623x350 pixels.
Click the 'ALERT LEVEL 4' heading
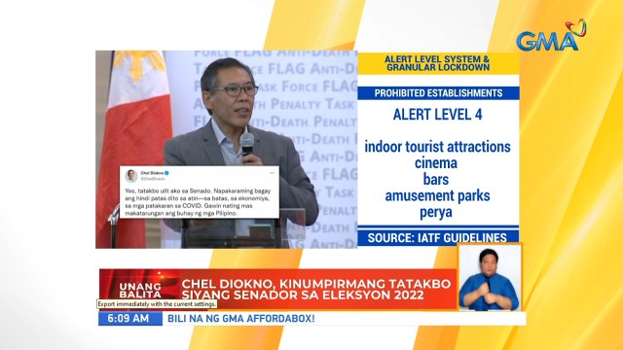pyautogui.click(x=437, y=115)
